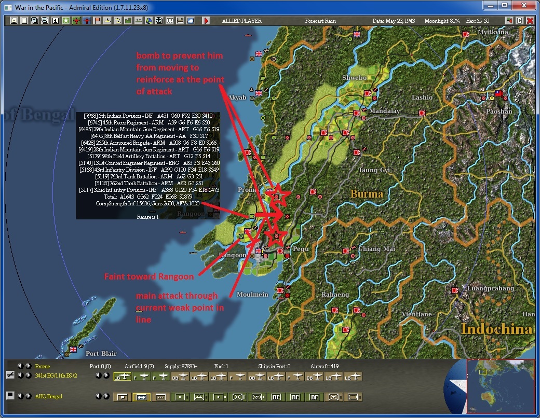This screenshot has width=540, height=418.
Task: Click the airfield symbol left of 341st BG
Action: (10, 375)
